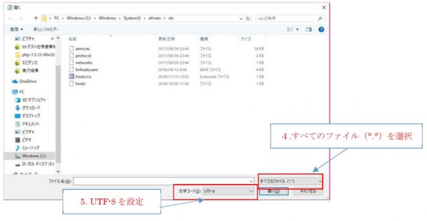The height and width of the screenshot is (221, 427).
Task: Click the Cancel button
Action: coord(308,191)
